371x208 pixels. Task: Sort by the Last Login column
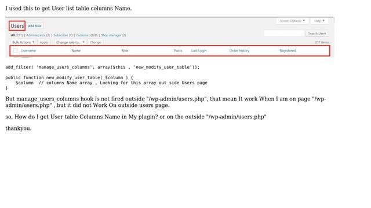(199, 51)
